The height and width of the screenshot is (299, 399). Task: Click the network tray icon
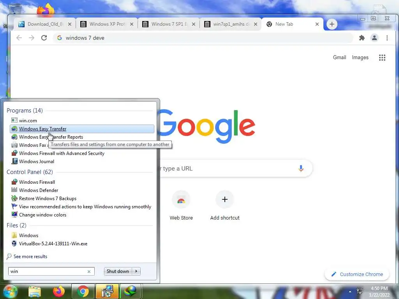[x=360, y=291]
